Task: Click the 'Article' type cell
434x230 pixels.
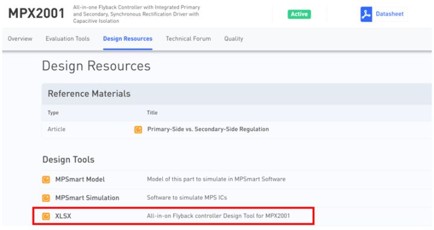Action: tap(57, 129)
